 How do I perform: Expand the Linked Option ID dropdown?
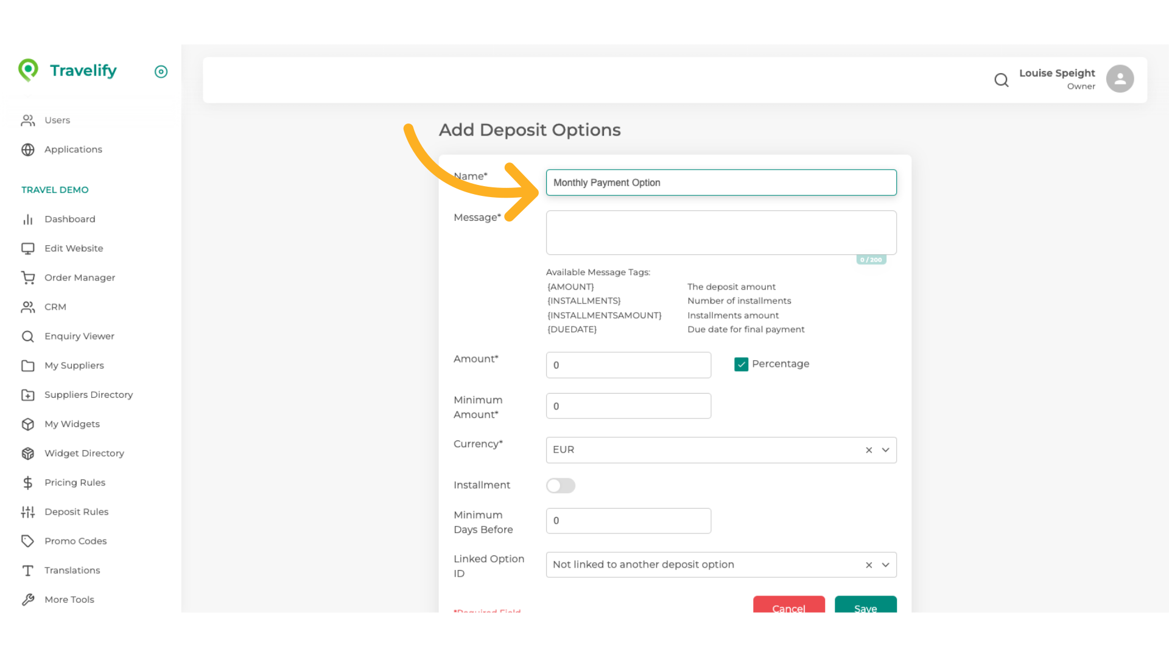pos(885,565)
